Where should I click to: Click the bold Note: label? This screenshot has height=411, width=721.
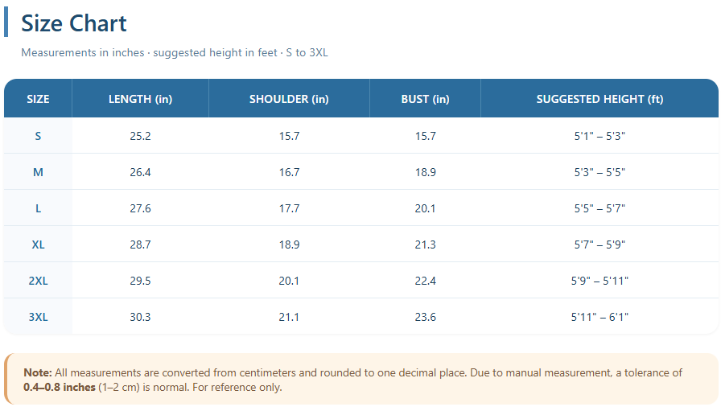click(37, 373)
